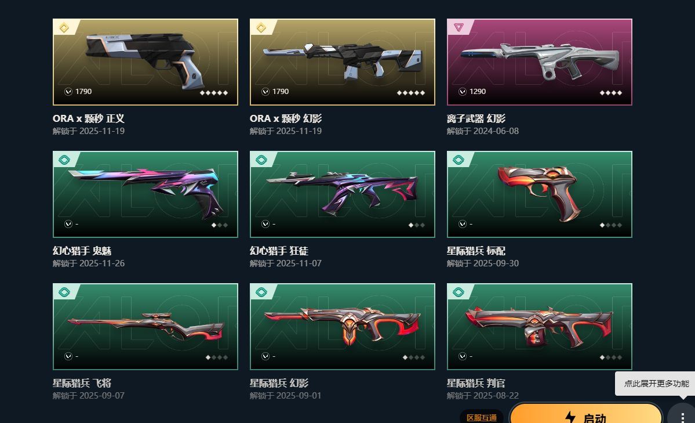Click the 启动 launch button
The image size is (695, 423).
coord(586,414)
